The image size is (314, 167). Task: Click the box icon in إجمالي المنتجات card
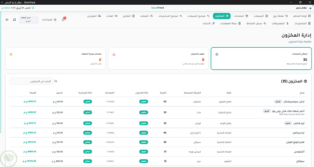pos(217,54)
